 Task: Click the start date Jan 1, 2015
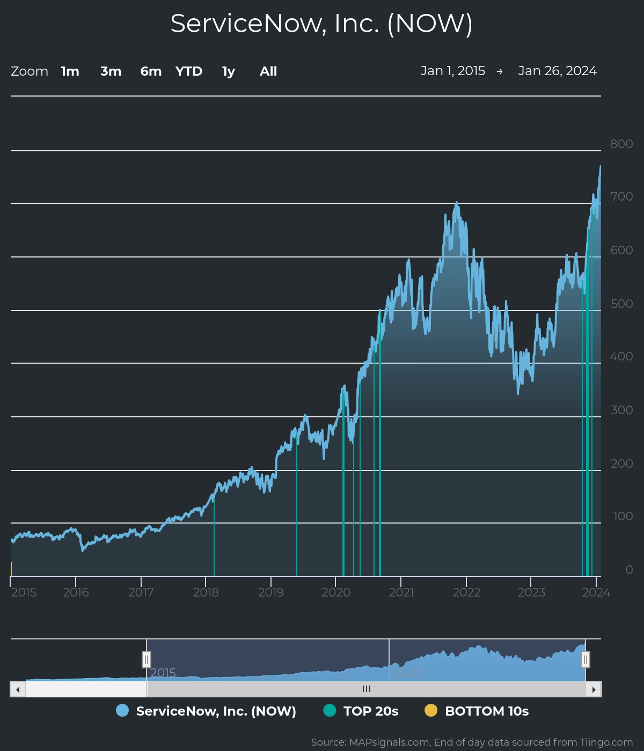tap(453, 71)
